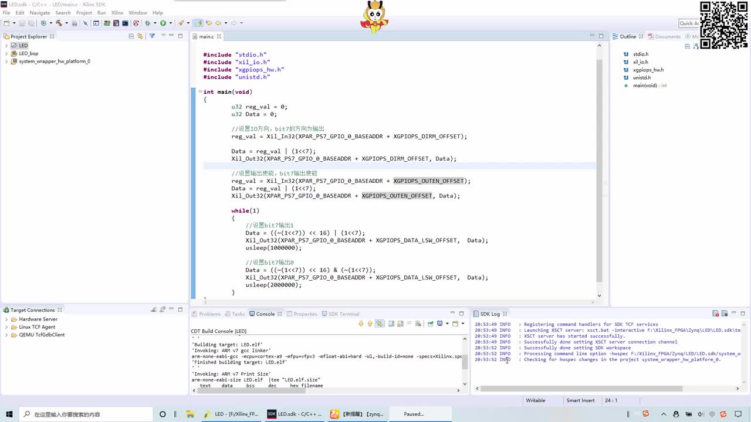
Task: Expand Hardware Server in Target Connections
Action: tap(6, 319)
